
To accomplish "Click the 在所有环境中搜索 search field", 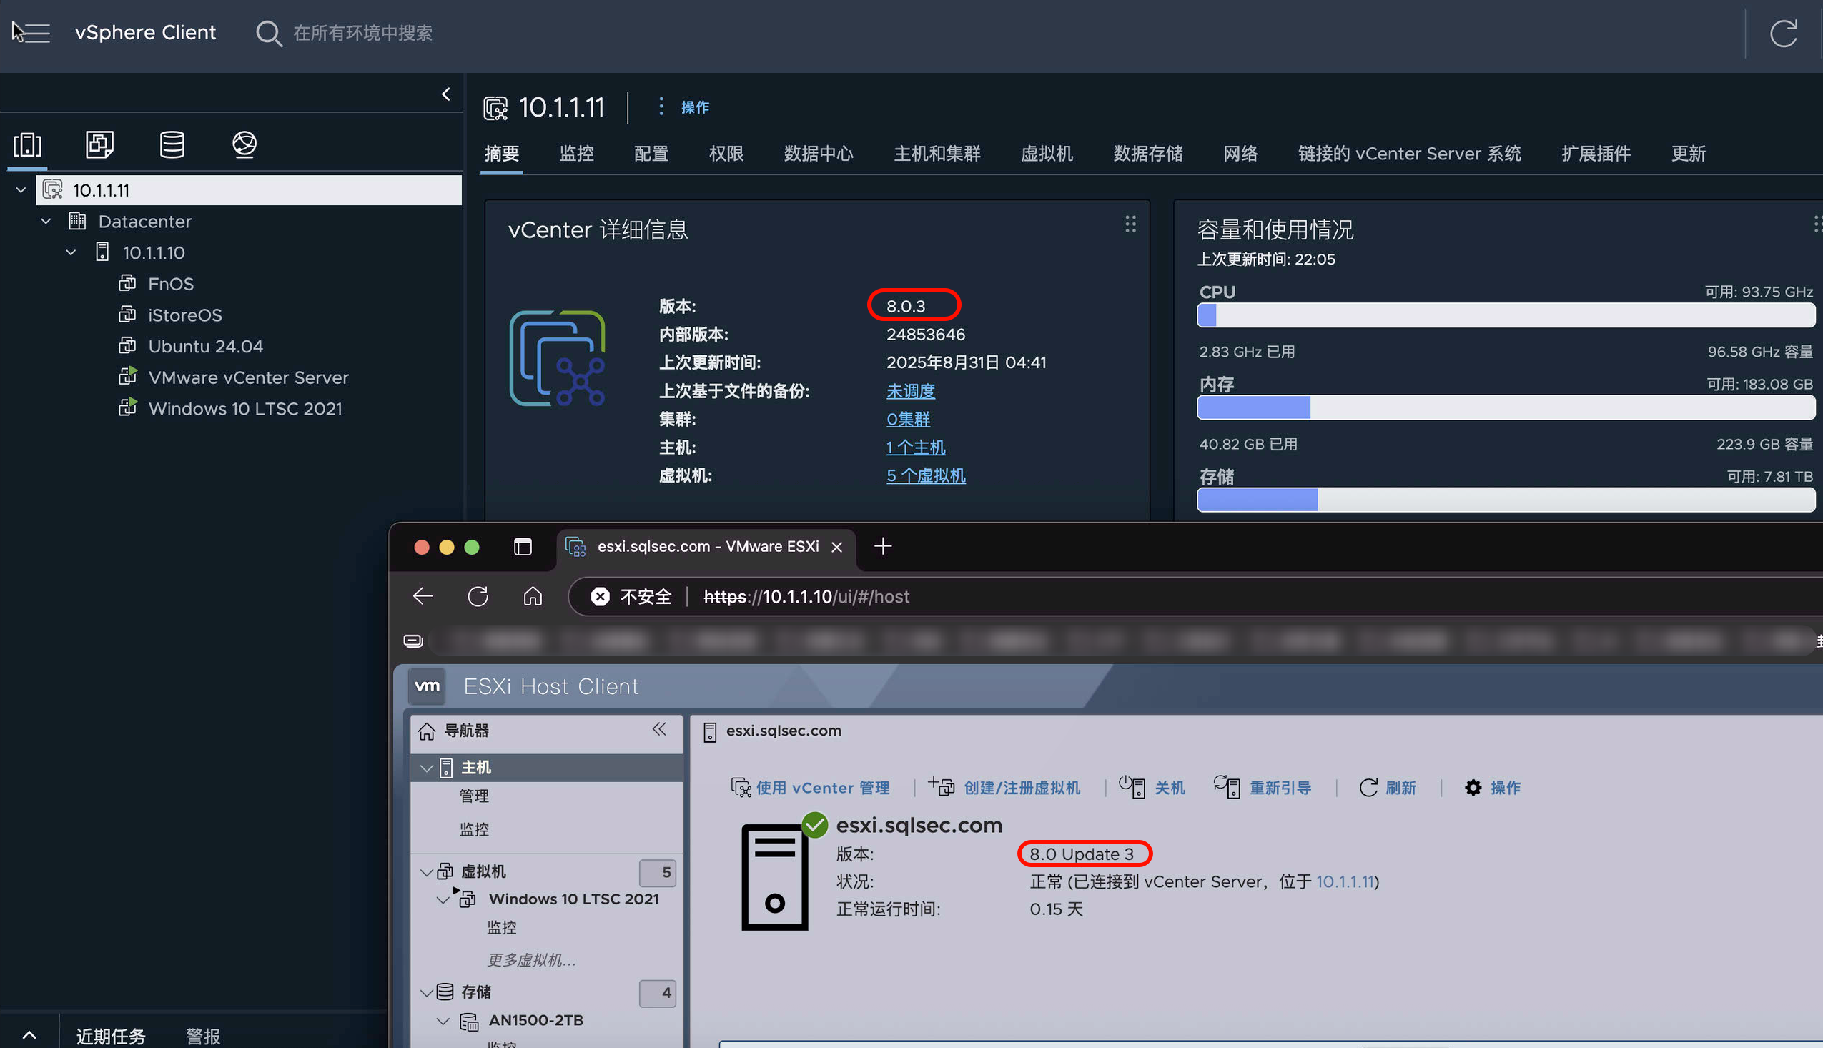I will click(x=362, y=33).
